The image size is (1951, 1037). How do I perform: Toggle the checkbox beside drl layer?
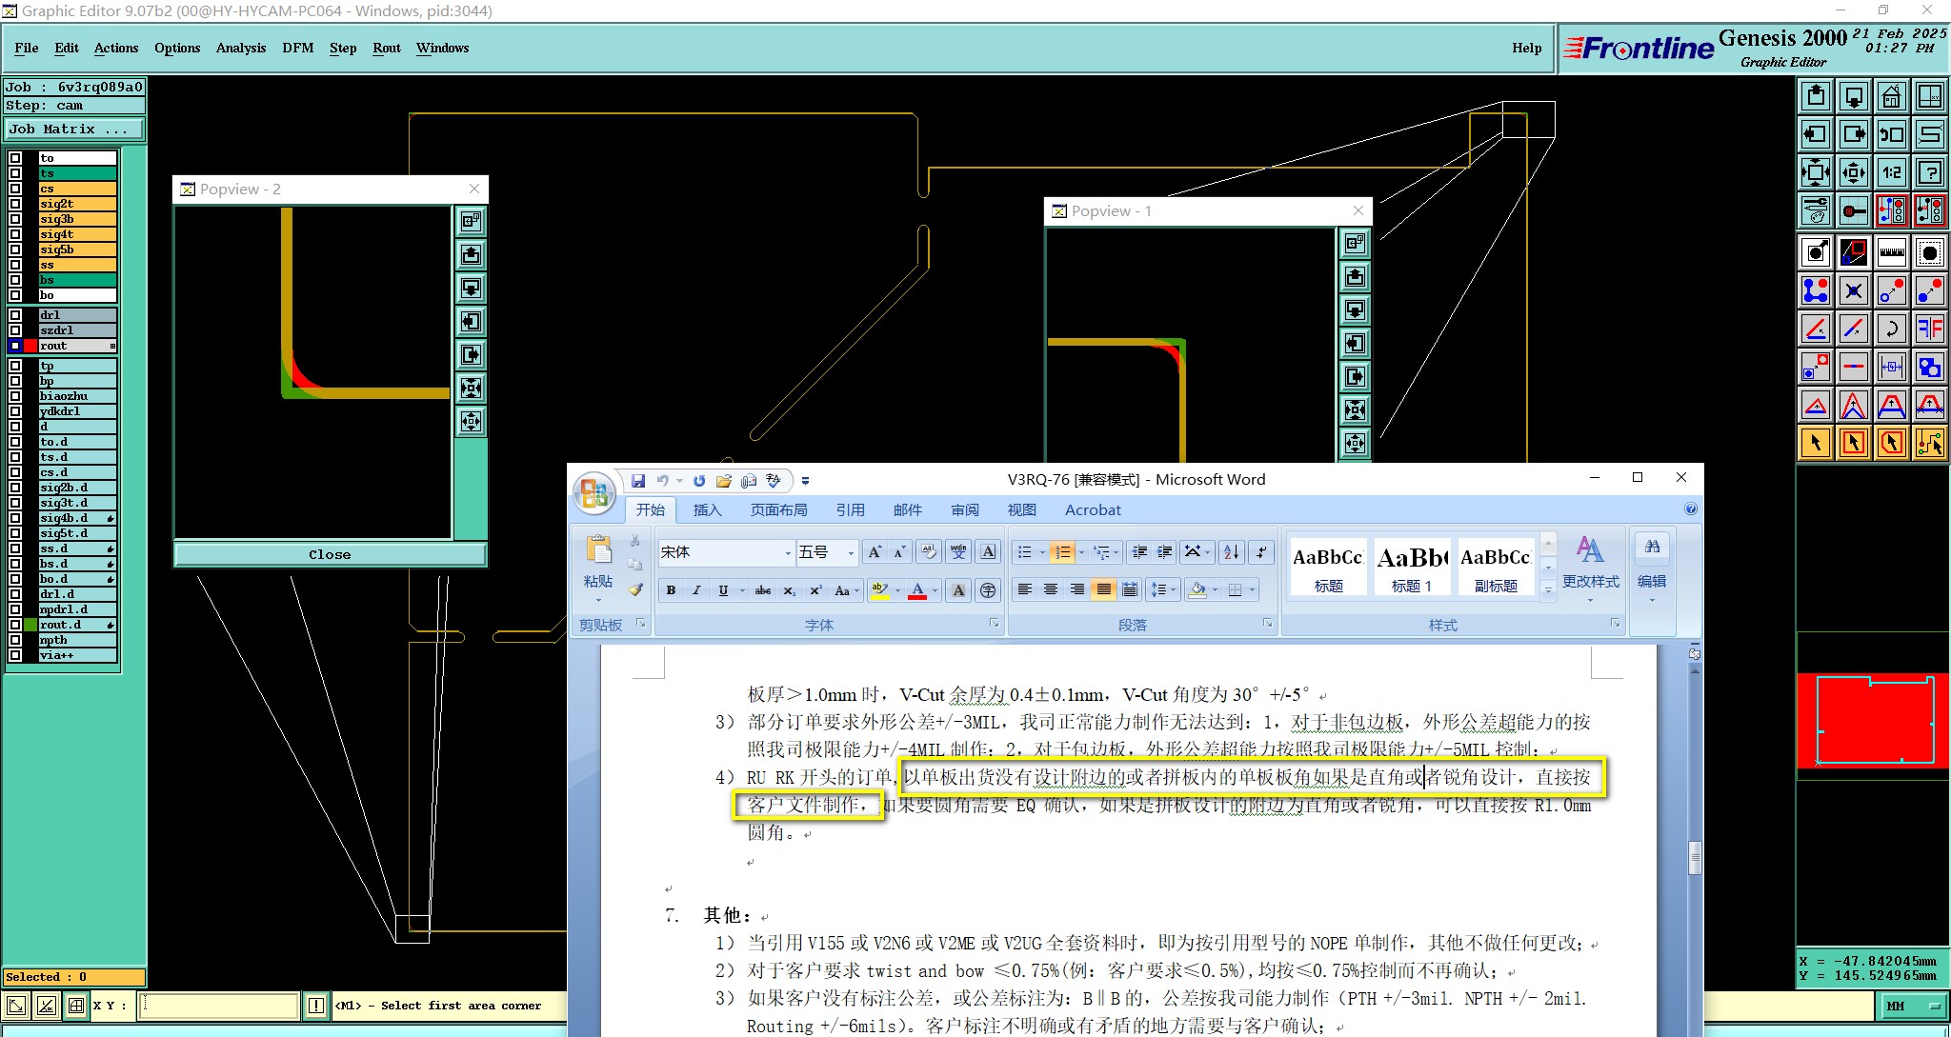[x=15, y=315]
